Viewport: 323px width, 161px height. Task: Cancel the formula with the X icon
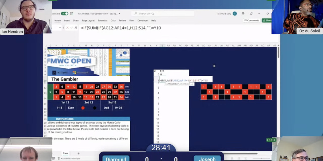67,28
